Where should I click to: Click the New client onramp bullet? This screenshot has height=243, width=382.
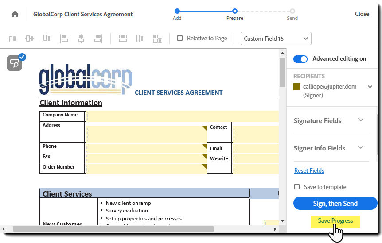128,203
